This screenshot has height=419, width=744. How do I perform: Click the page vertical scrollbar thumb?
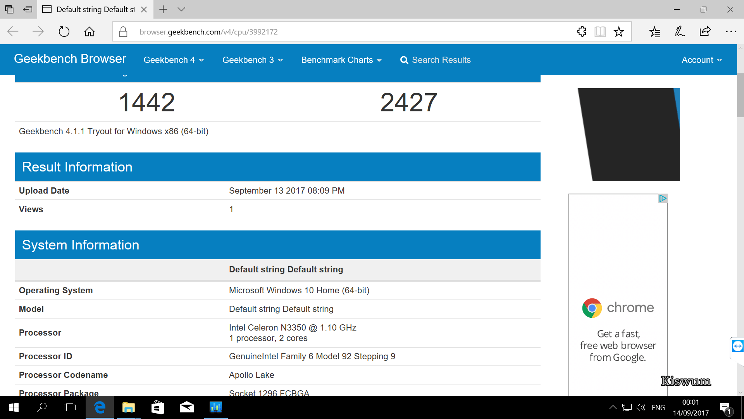tap(740, 95)
